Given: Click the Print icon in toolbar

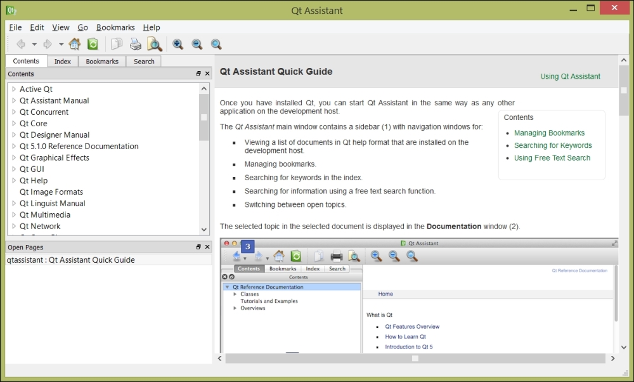Looking at the screenshot, I should (x=136, y=44).
